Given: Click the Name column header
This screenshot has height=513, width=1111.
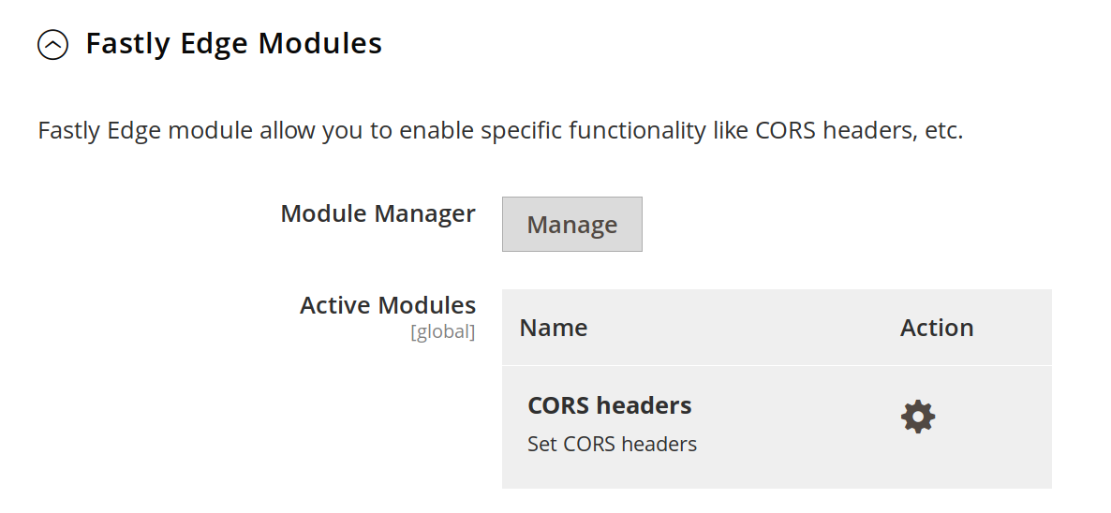Looking at the screenshot, I should 553,328.
